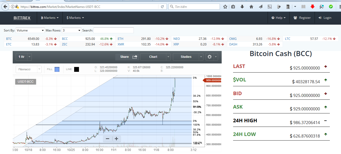Screen dimensions: 341x154
Task: Open the NEO market link
Action: 176,39
